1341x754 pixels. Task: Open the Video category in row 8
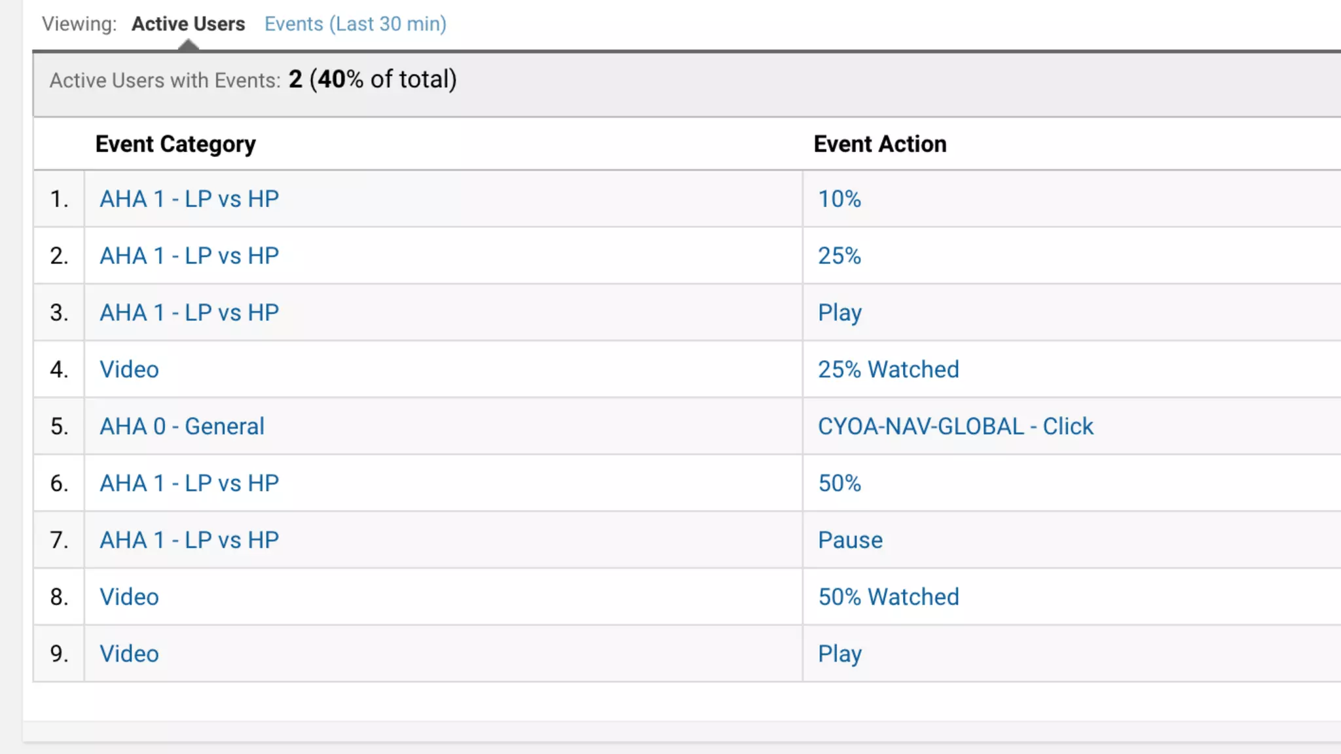click(129, 598)
